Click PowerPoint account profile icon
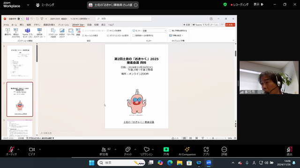300x168 pixels. (x=211, y=19)
